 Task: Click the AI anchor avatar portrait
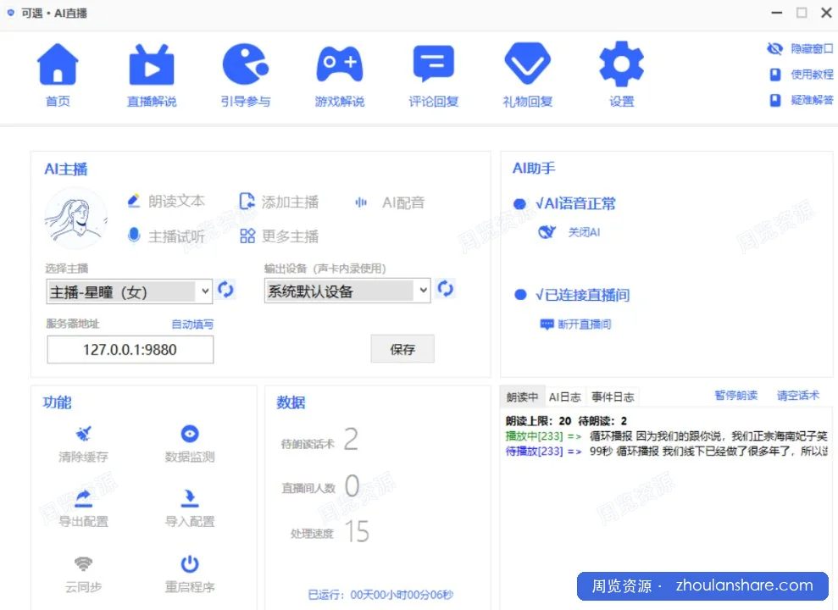pos(76,219)
